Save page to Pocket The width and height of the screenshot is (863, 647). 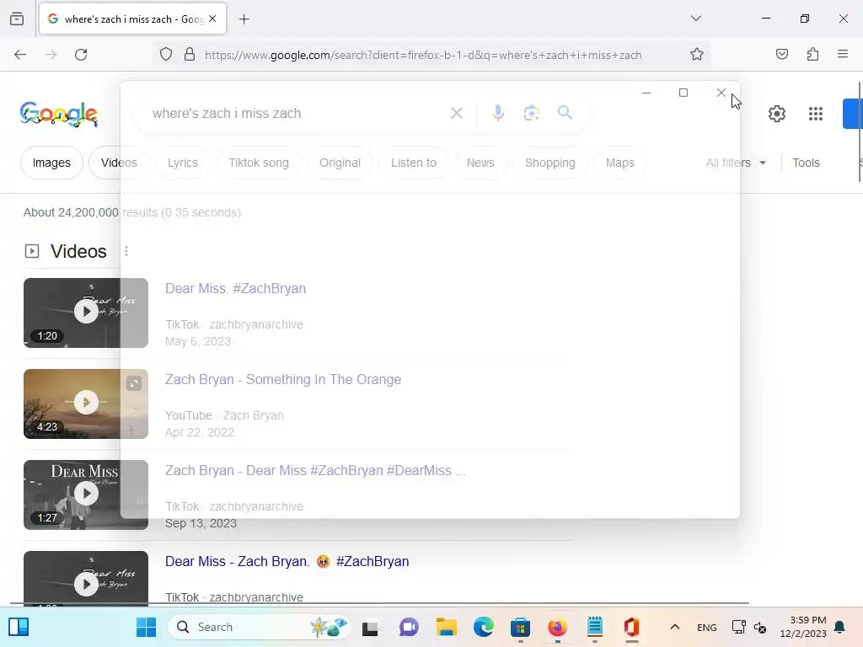[x=781, y=55]
